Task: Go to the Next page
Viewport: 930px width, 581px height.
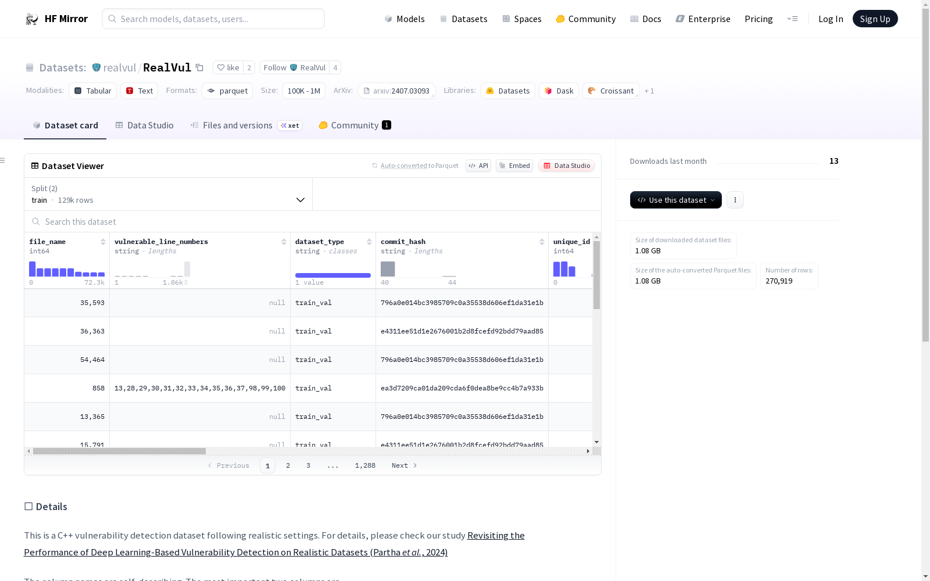Action: (404, 465)
